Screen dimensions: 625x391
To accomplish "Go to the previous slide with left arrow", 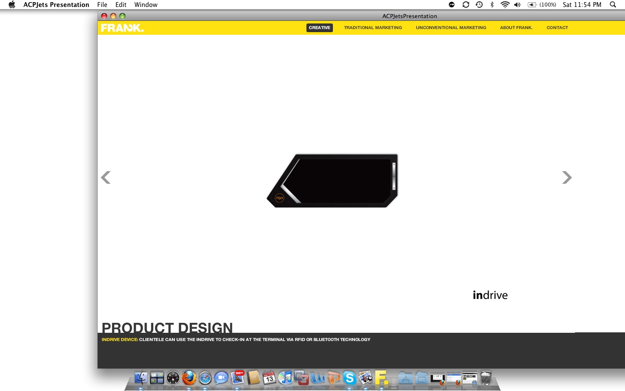I will pos(106,177).
